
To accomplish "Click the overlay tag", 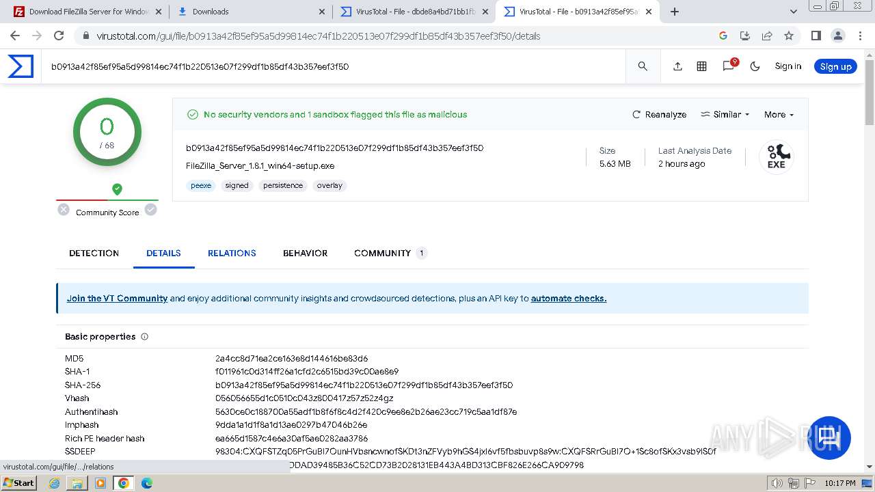I will pyautogui.click(x=329, y=186).
